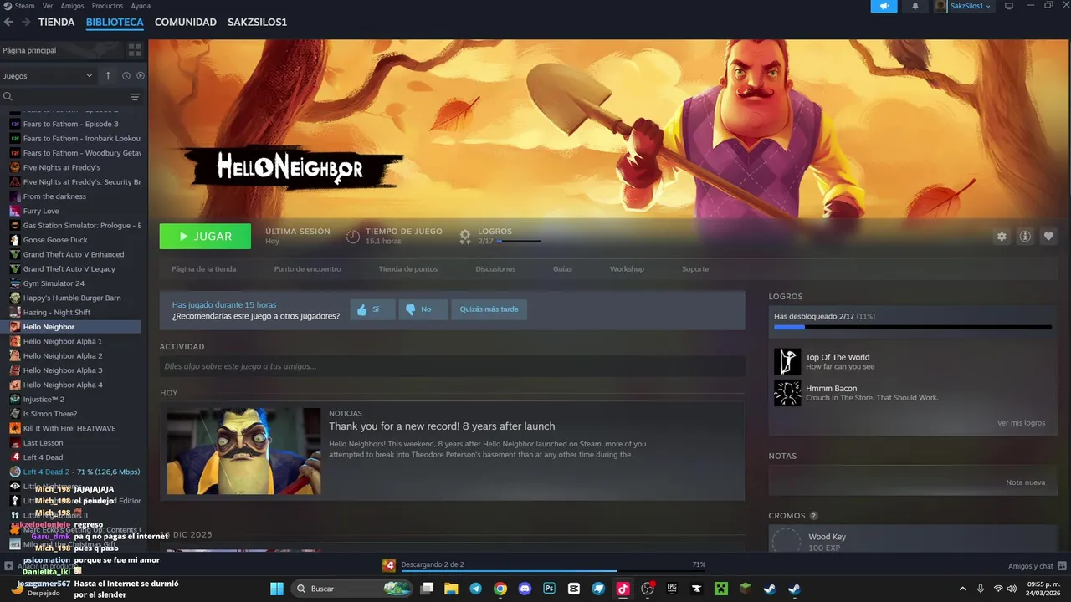Open the Steam announcements megaphone button
The image size is (1071, 602).
[884, 6]
